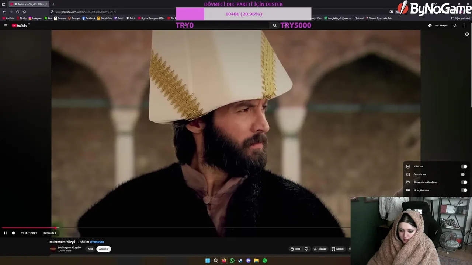Open the YouTube account avatar menu
Viewport: 472px width, 265px height.
coord(465,25)
